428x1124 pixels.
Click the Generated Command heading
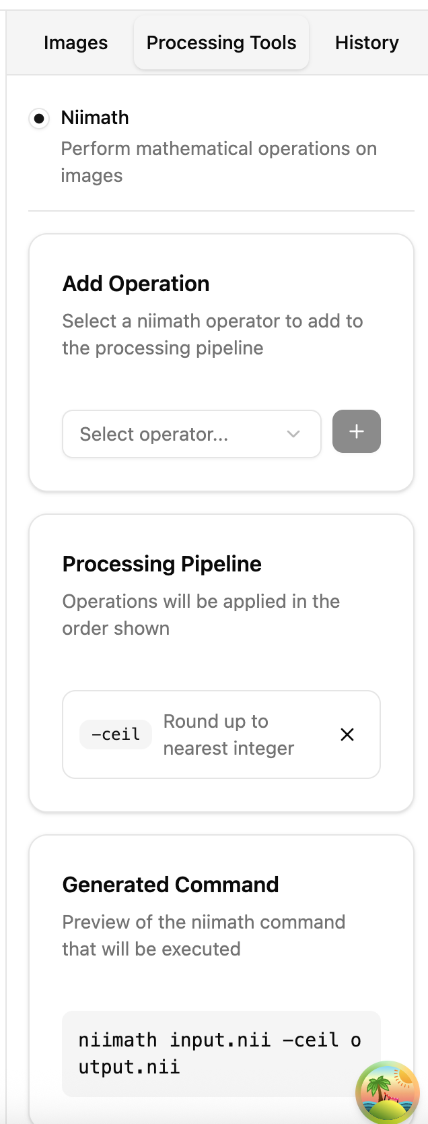click(x=170, y=885)
